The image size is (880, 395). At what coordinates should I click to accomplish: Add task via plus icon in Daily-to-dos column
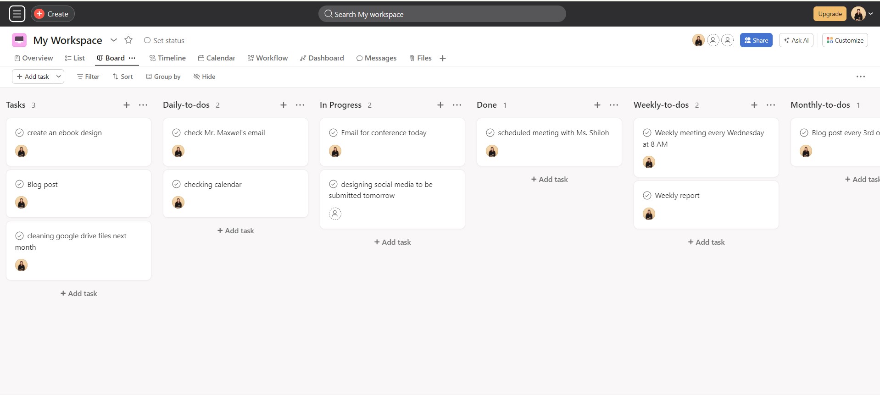(284, 105)
